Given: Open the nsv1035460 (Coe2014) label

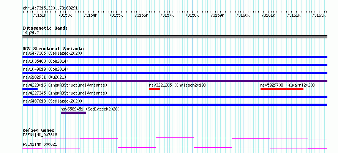Looking at the screenshot, I should coord(46,61).
